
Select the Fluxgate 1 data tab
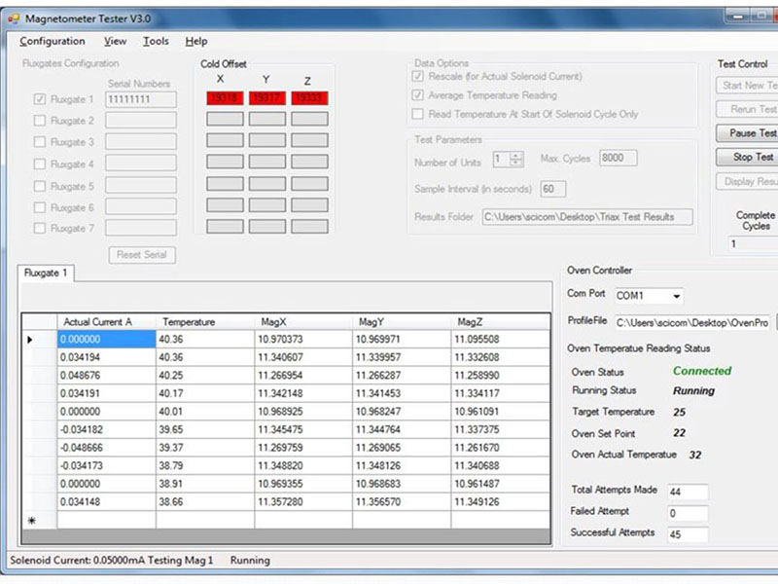click(x=46, y=274)
